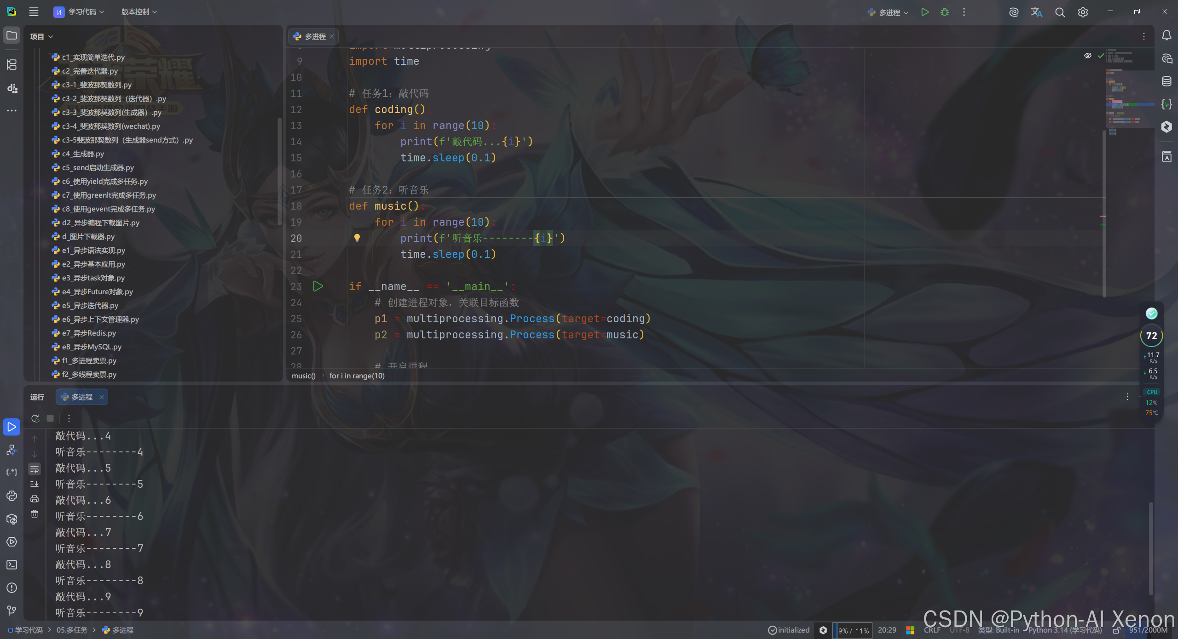
Task: Open the Database tool window
Action: pyautogui.click(x=1166, y=81)
